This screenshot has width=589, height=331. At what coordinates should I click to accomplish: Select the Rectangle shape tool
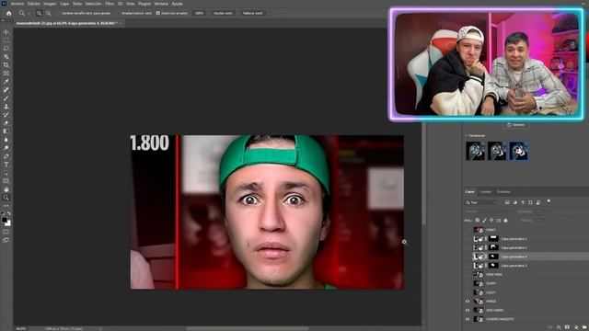(6, 181)
